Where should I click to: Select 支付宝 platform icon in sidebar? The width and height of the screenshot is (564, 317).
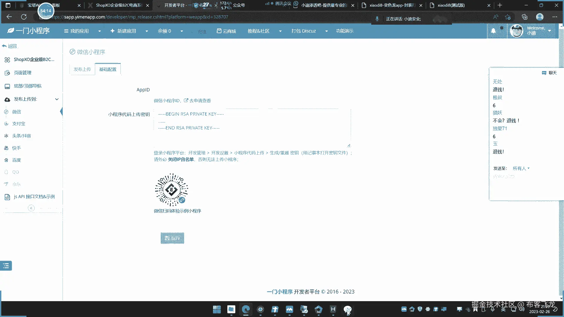click(x=6, y=124)
